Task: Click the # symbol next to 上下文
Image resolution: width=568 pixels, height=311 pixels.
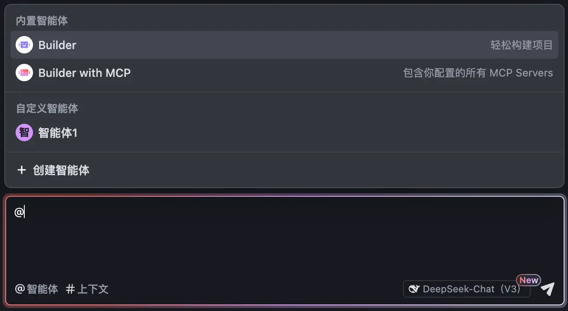Action: pyautogui.click(x=70, y=289)
